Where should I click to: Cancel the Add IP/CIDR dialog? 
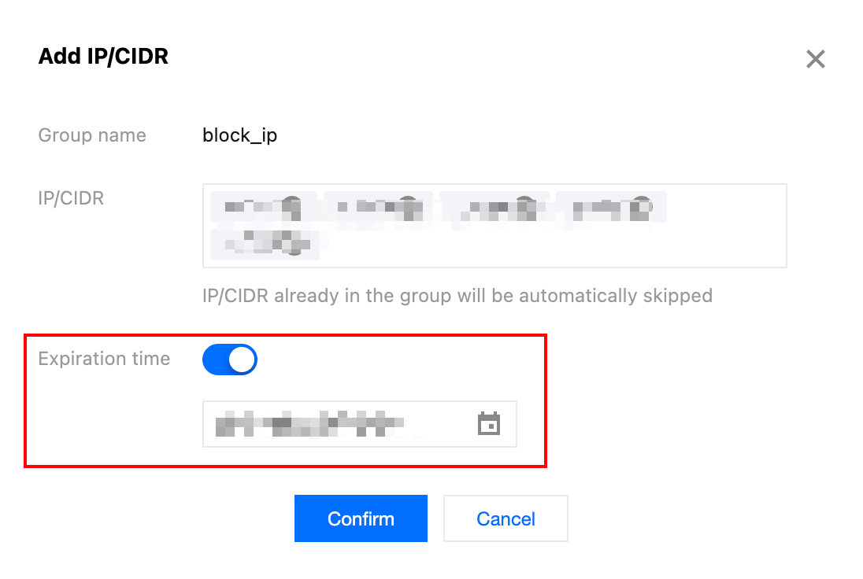(506, 518)
